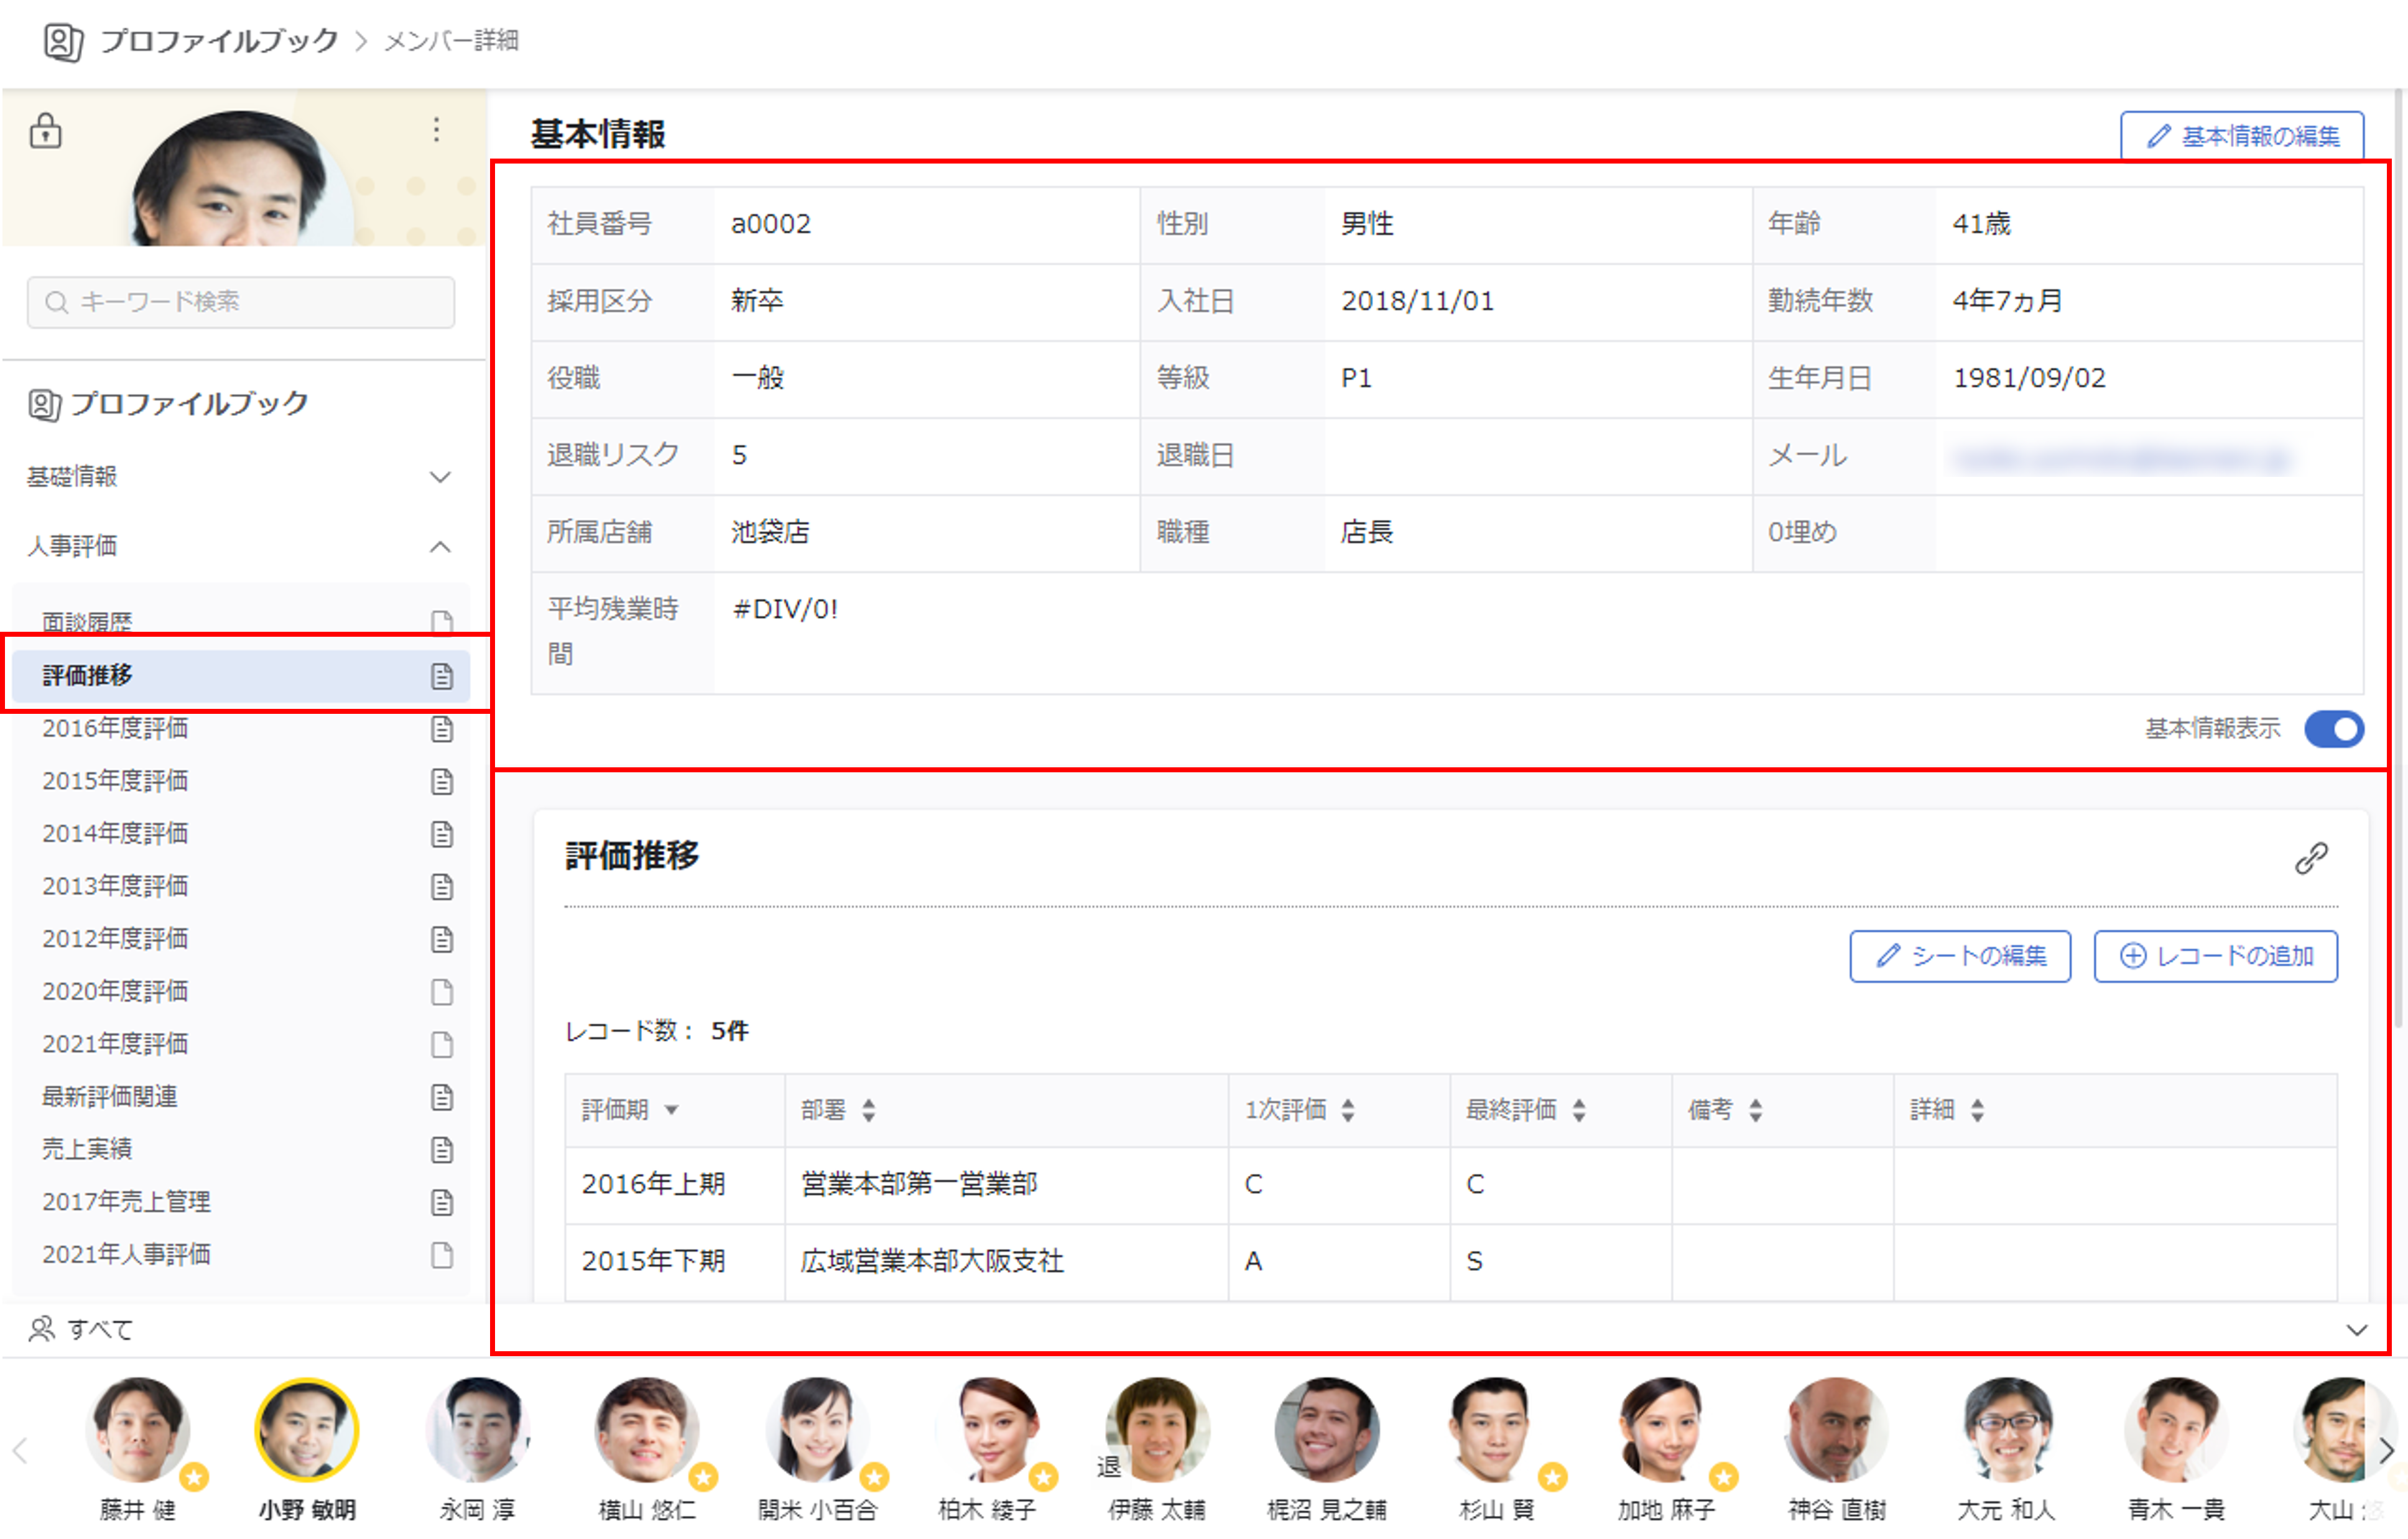Viewport: 2408px width, 1539px height.
Task: Click left arrow of member carousel
Action: [20, 1450]
